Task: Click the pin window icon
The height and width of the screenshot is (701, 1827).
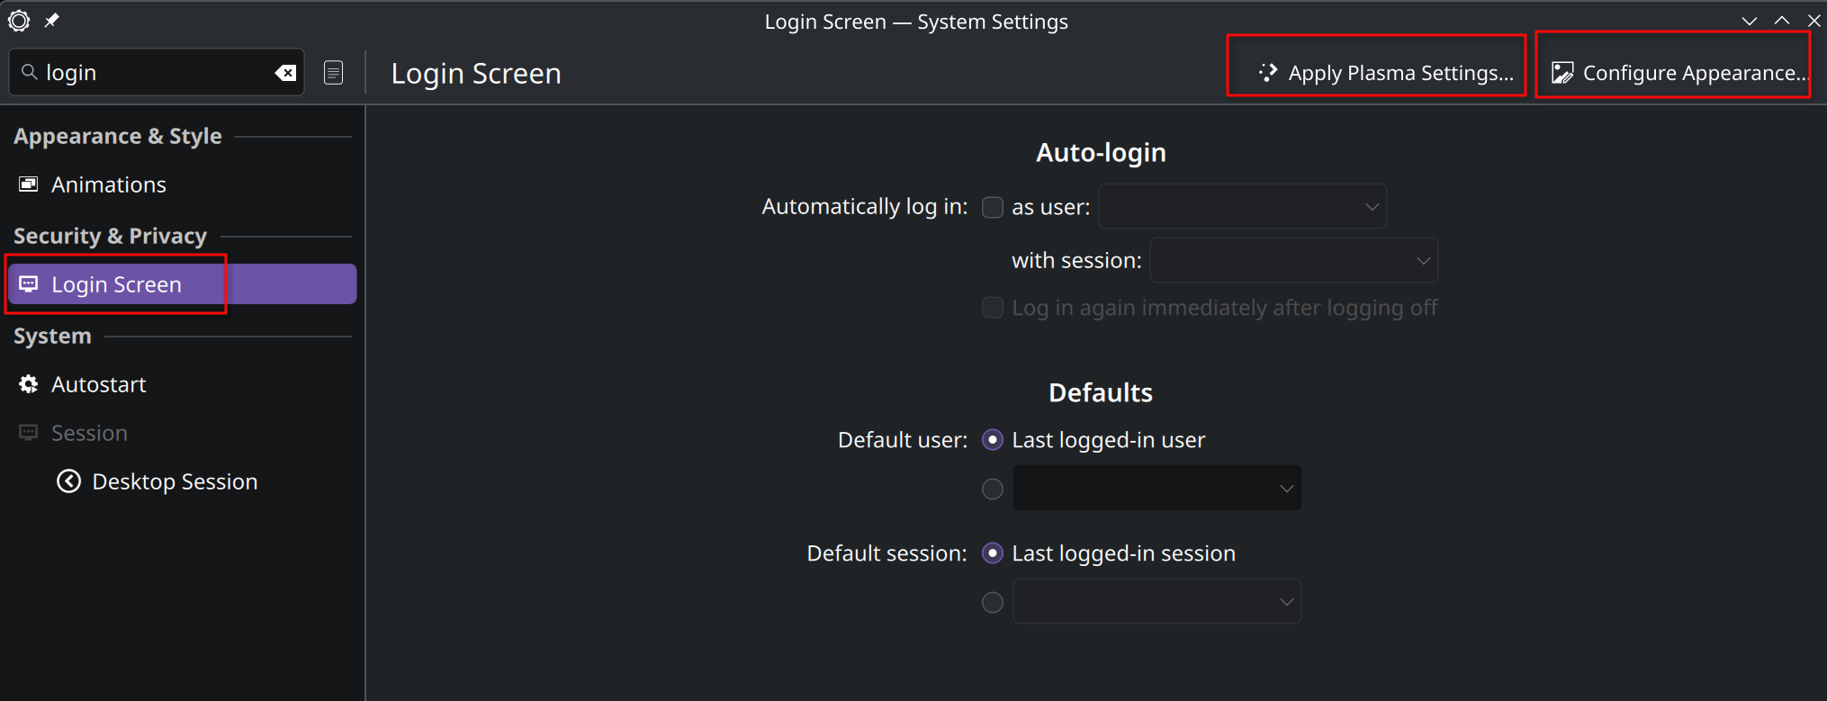Action: (52, 21)
